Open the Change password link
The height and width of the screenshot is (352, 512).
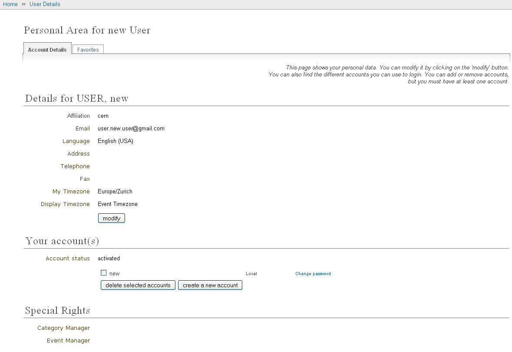(x=313, y=274)
